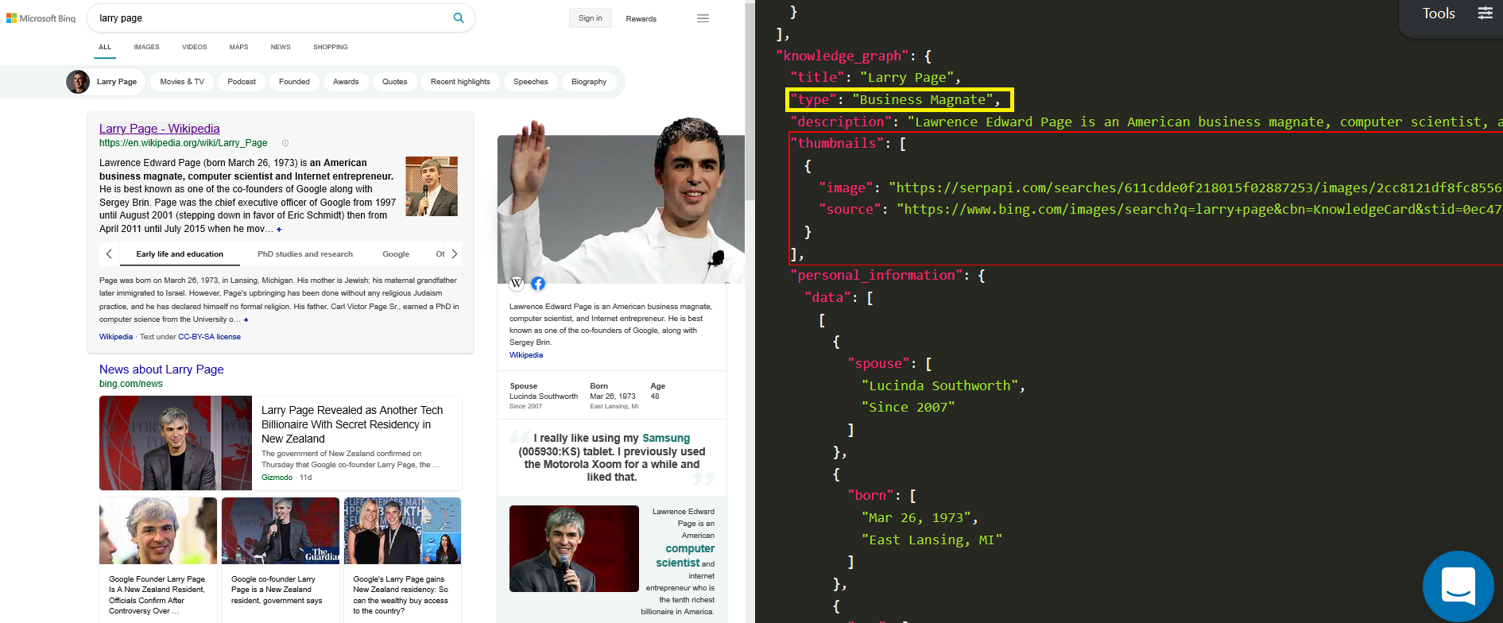This screenshot has width=1503, height=623.
Task: Select the Recent highlights chip
Action: point(460,82)
